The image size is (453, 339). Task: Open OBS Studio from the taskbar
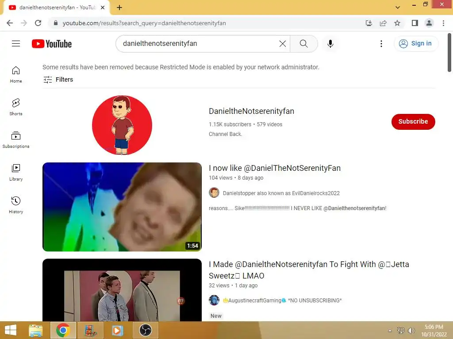pyautogui.click(x=145, y=330)
